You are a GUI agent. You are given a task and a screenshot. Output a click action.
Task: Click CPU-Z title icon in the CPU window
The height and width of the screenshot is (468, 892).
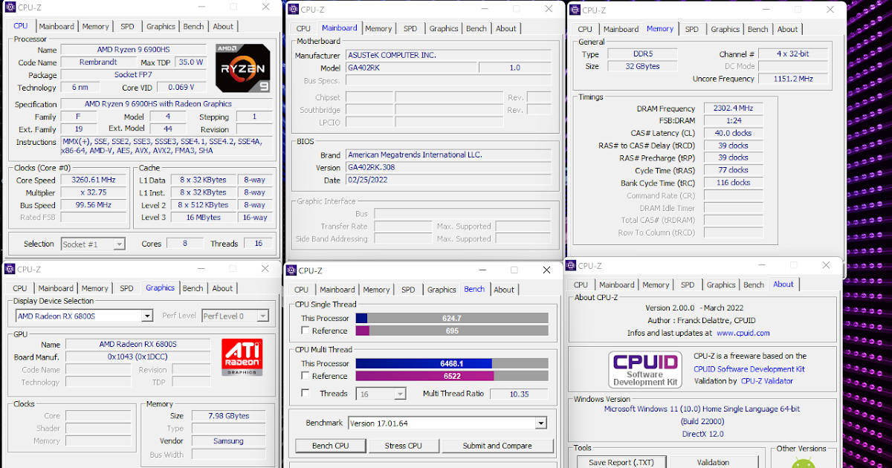[10, 7]
